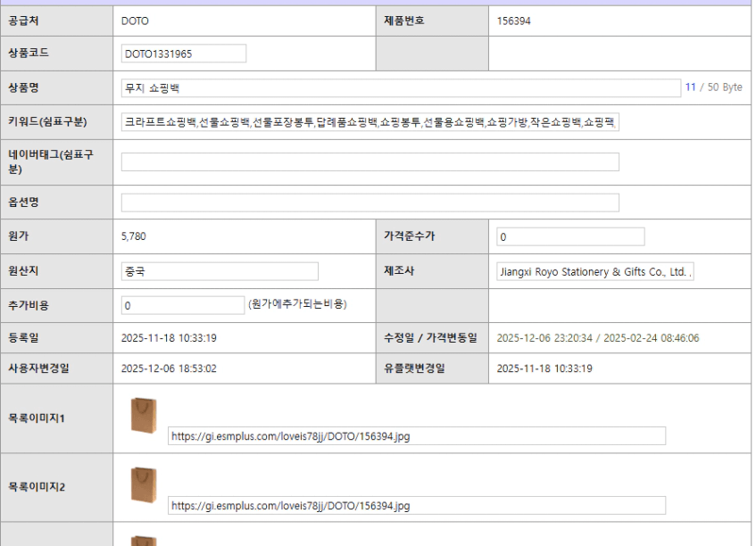756x546 pixels.
Task: Select the 등록일 value 2025-11-18 10:33:19
Action: (x=169, y=338)
